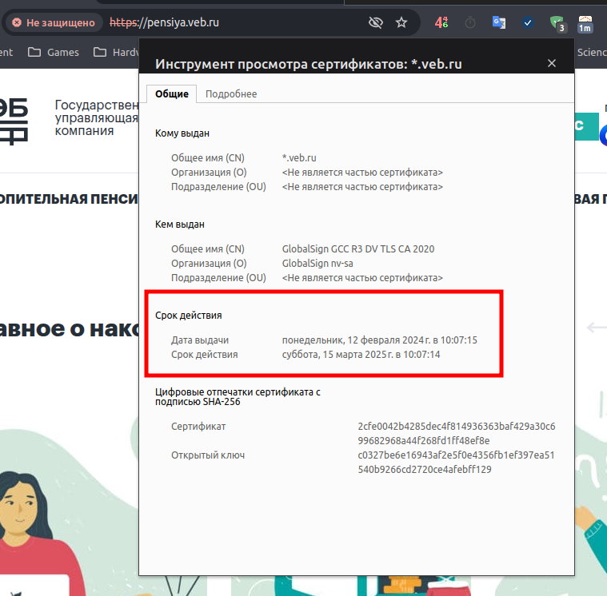The image size is (607, 596).
Task: Click the crossed-out eye tracking icon
Action: pyautogui.click(x=375, y=22)
